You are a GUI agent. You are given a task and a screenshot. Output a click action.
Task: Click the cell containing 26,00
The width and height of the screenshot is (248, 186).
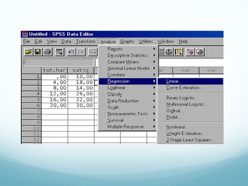click(81, 94)
